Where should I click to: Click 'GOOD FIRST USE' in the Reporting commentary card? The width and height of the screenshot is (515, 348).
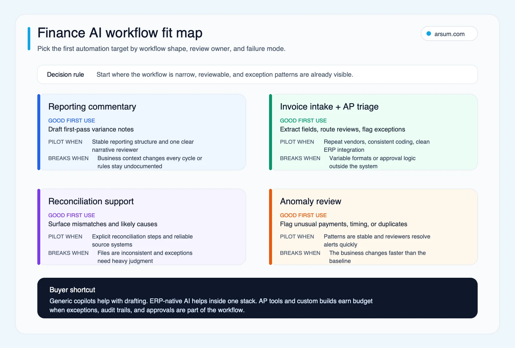coord(71,121)
